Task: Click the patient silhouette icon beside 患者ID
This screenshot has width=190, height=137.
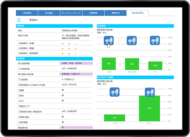Action: pyautogui.click(x=19, y=20)
